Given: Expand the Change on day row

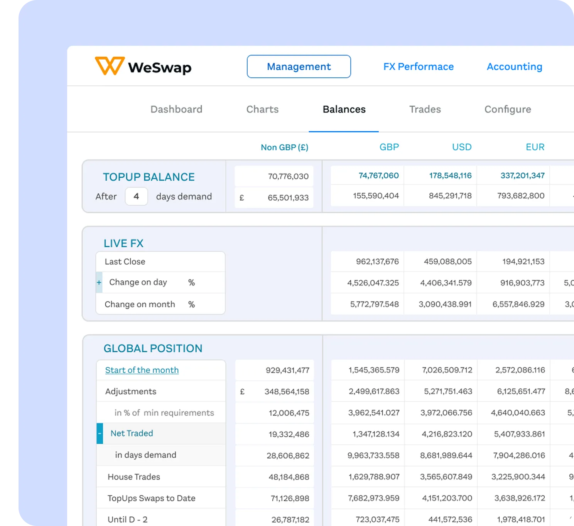Looking at the screenshot, I should [99, 283].
